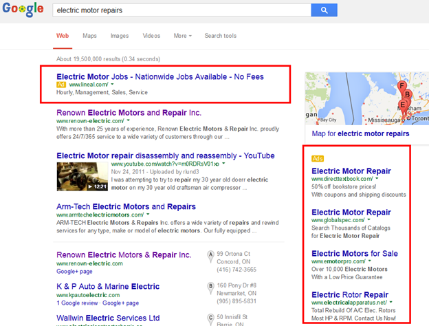Expand dropdown arrow beside www.globalspec.com
This screenshot has width=429, height=326.
pyautogui.click(x=368, y=220)
